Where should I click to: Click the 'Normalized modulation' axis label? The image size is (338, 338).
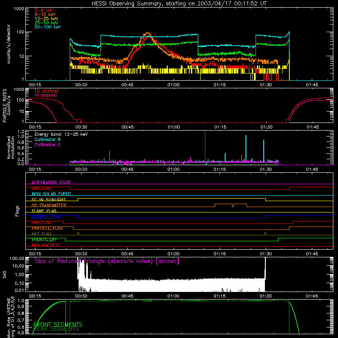[x=11, y=147]
